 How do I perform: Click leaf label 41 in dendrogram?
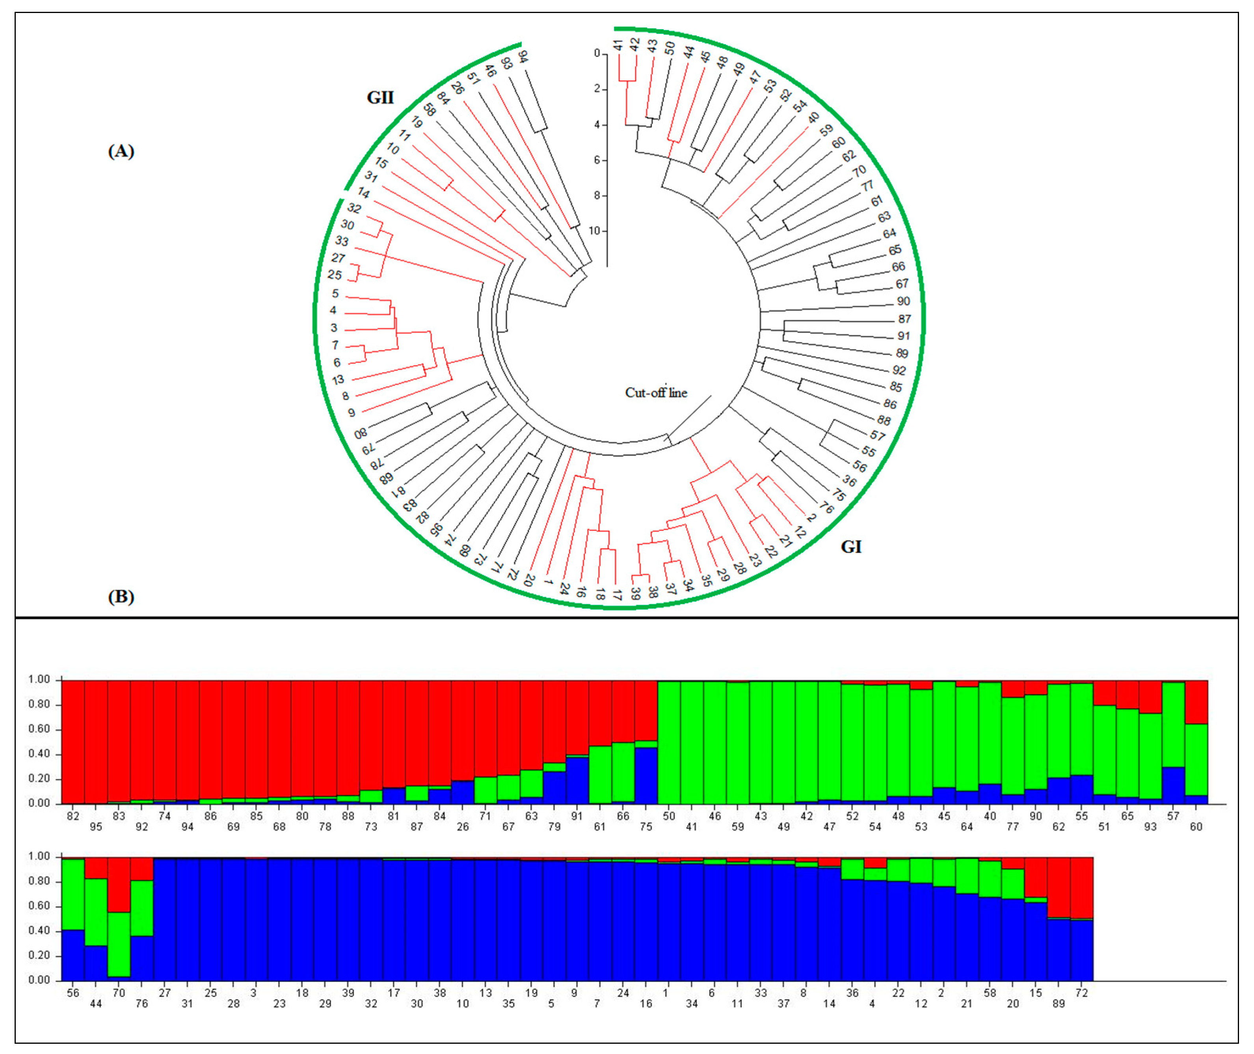(618, 45)
